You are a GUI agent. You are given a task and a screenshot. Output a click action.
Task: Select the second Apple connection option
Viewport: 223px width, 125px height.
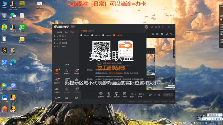[x=96, y=35]
